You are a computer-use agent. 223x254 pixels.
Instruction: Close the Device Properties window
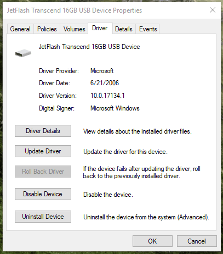click(x=213, y=10)
